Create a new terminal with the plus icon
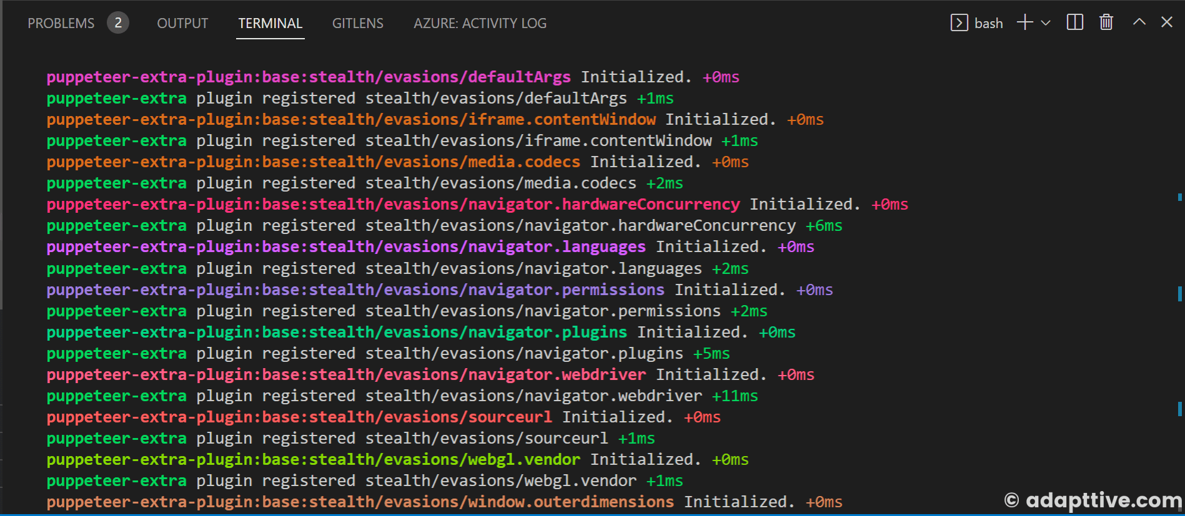 point(1024,23)
